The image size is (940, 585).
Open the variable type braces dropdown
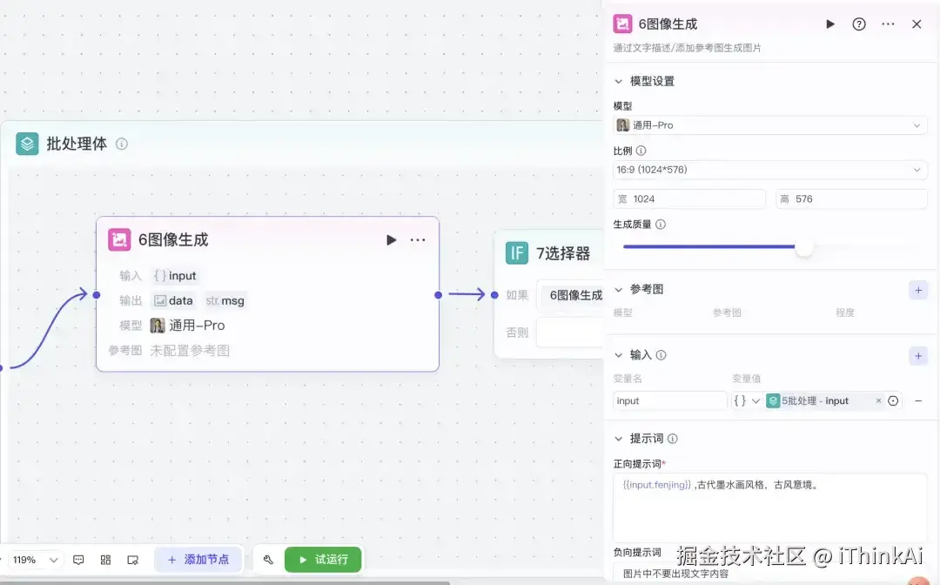[747, 400]
